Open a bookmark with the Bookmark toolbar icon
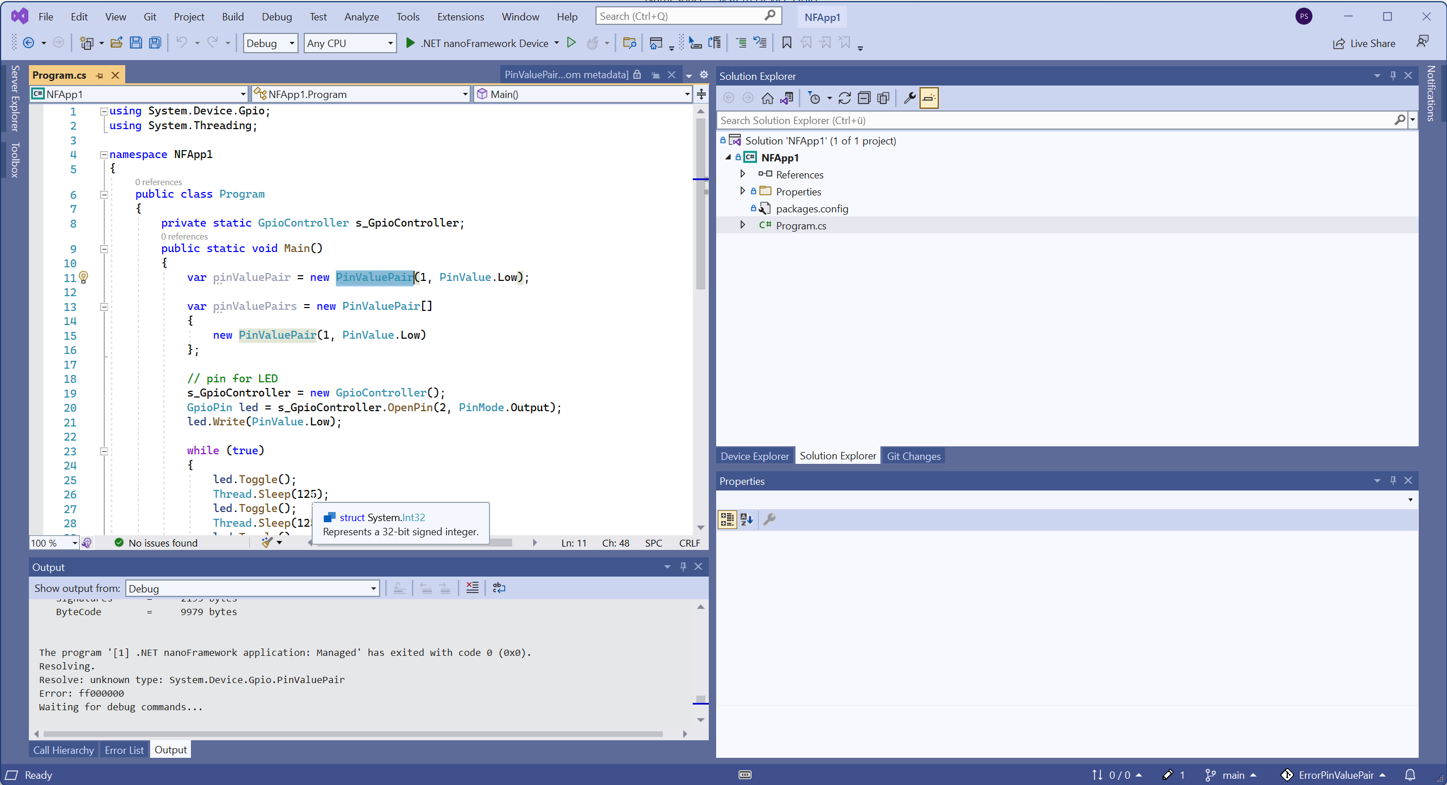The height and width of the screenshot is (785, 1447). (x=786, y=42)
